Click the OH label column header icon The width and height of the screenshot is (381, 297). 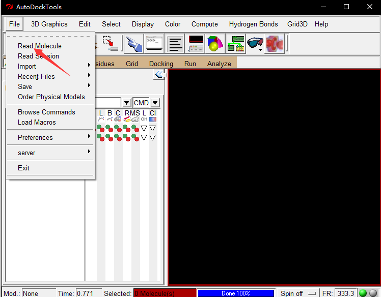144,119
